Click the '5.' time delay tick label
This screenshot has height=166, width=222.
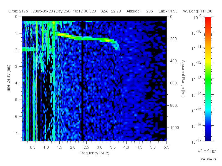(17, 100)
